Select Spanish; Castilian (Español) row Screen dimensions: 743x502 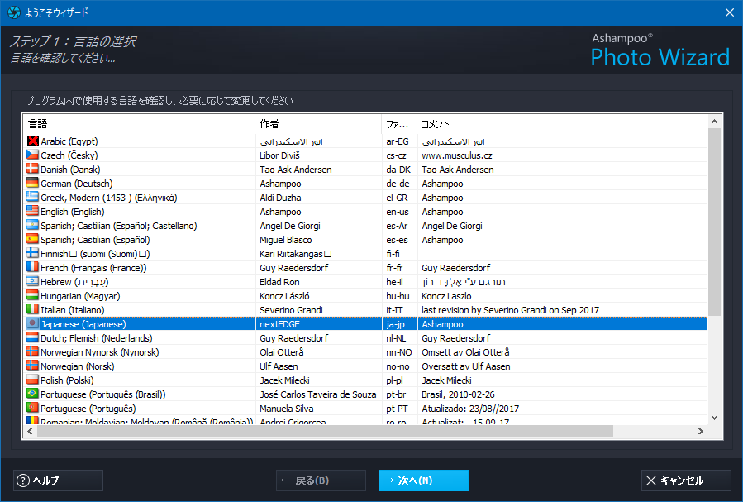[365, 240]
